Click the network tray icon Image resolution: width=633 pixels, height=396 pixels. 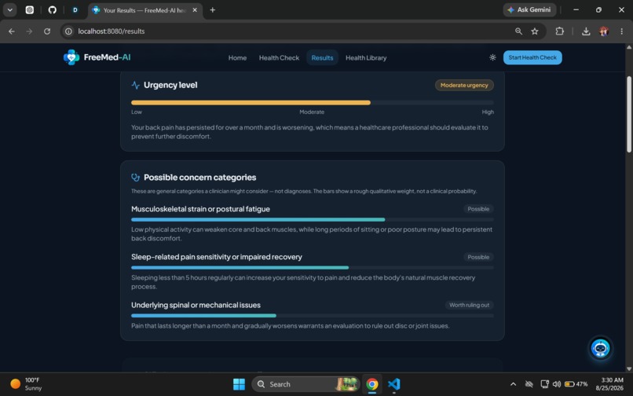(544, 384)
